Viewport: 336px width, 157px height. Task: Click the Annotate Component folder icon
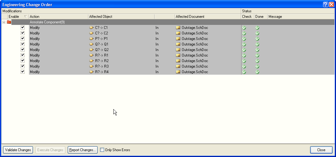click(x=9, y=22)
